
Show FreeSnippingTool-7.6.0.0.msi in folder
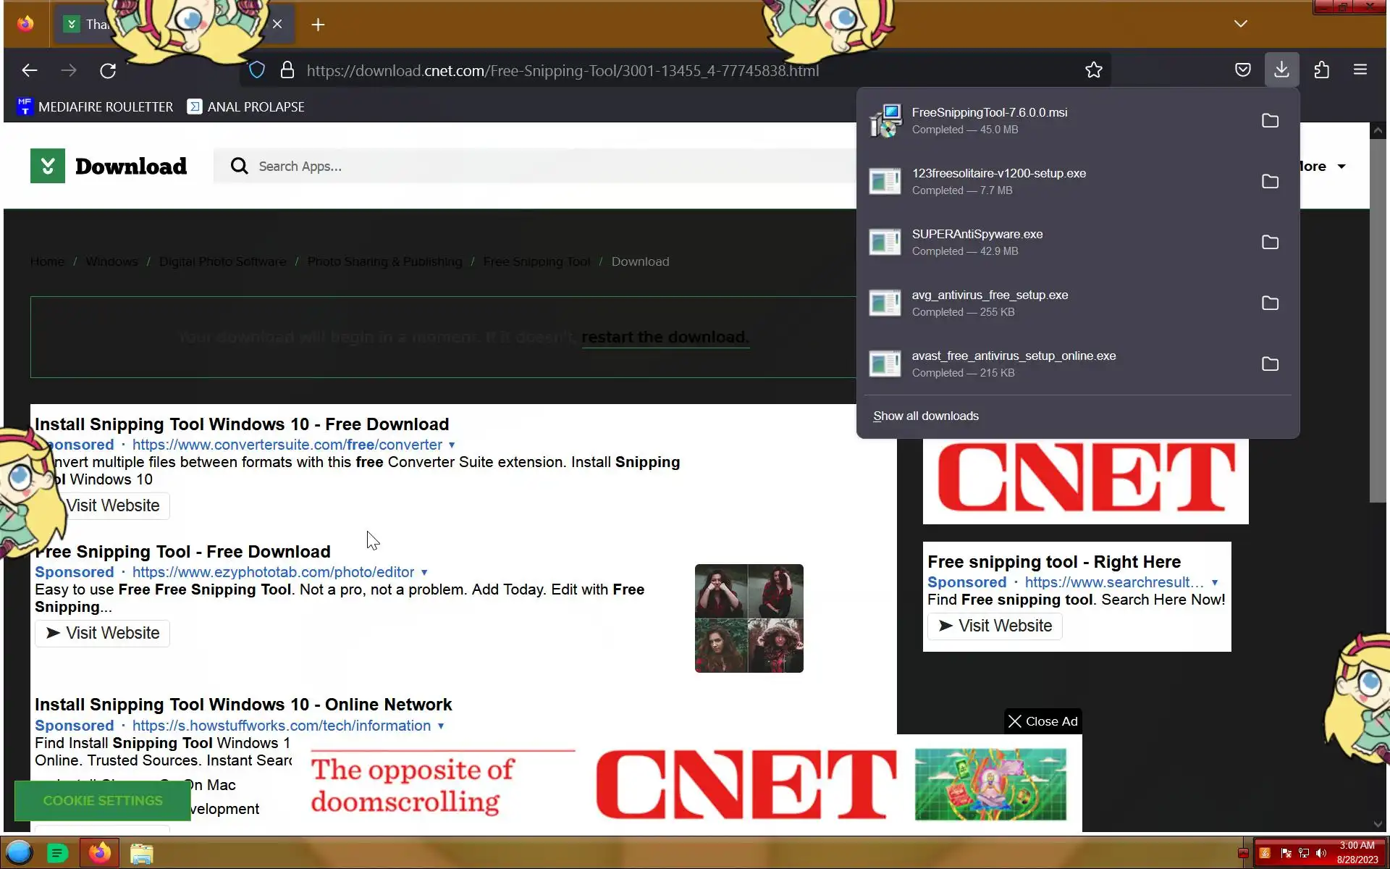[x=1270, y=121]
